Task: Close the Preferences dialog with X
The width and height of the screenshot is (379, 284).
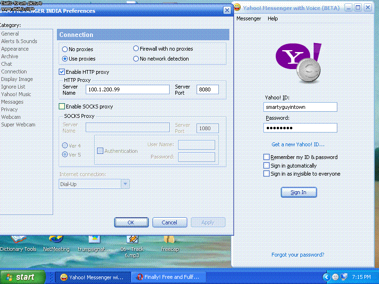Action: click(227, 10)
